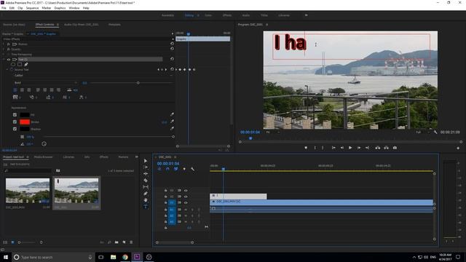Select the Ripple Edit tool
This screenshot has height=262, width=466.
point(146,174)
